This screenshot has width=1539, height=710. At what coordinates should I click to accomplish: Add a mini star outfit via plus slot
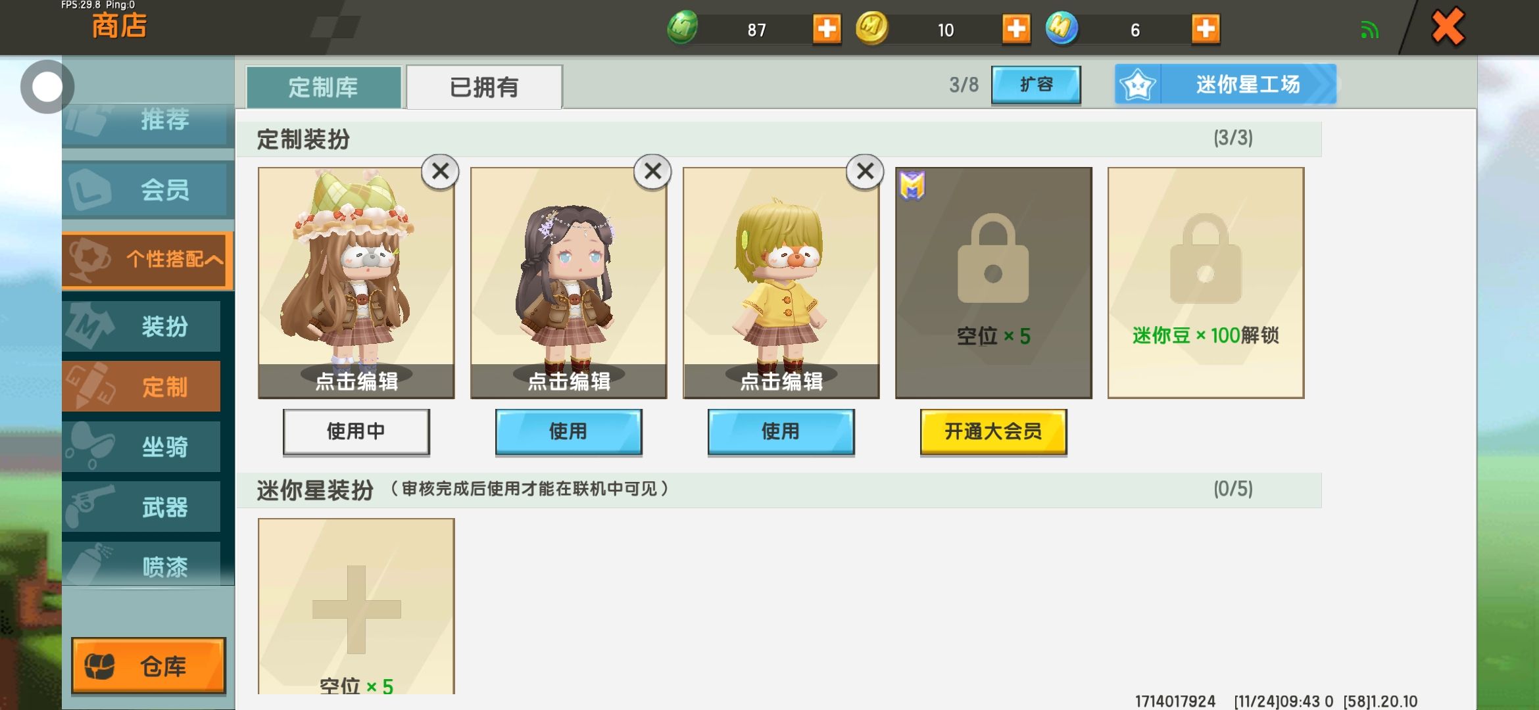tap(356, 606)
